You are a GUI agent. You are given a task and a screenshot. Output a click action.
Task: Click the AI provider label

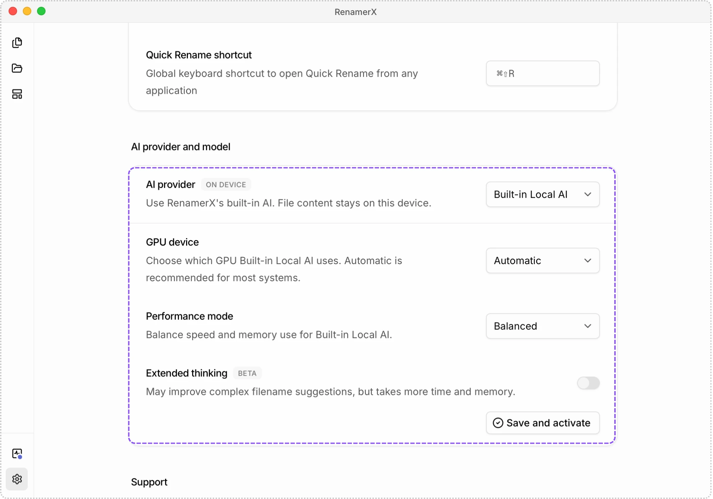170,185
